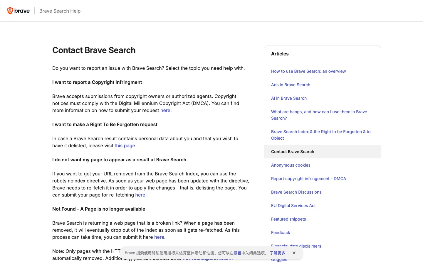Click 了解更多 learn more link

[x=277, y=253]
